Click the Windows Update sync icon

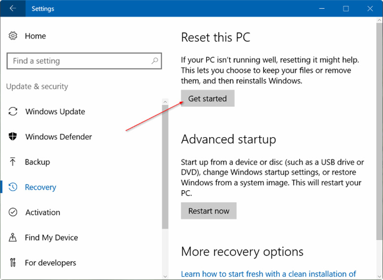13,111
